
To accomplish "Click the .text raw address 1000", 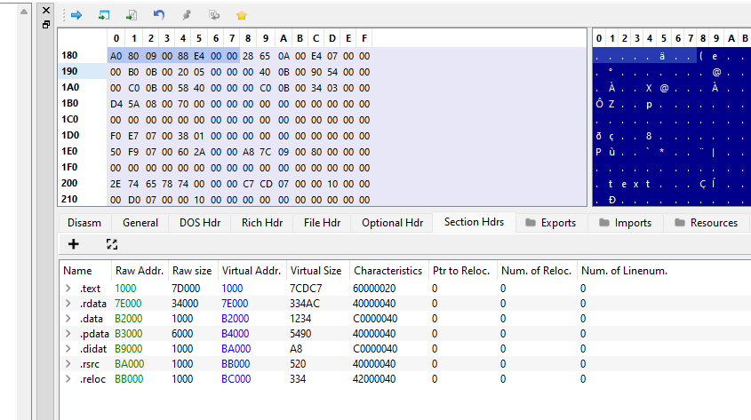I will [x=125, y=289].
